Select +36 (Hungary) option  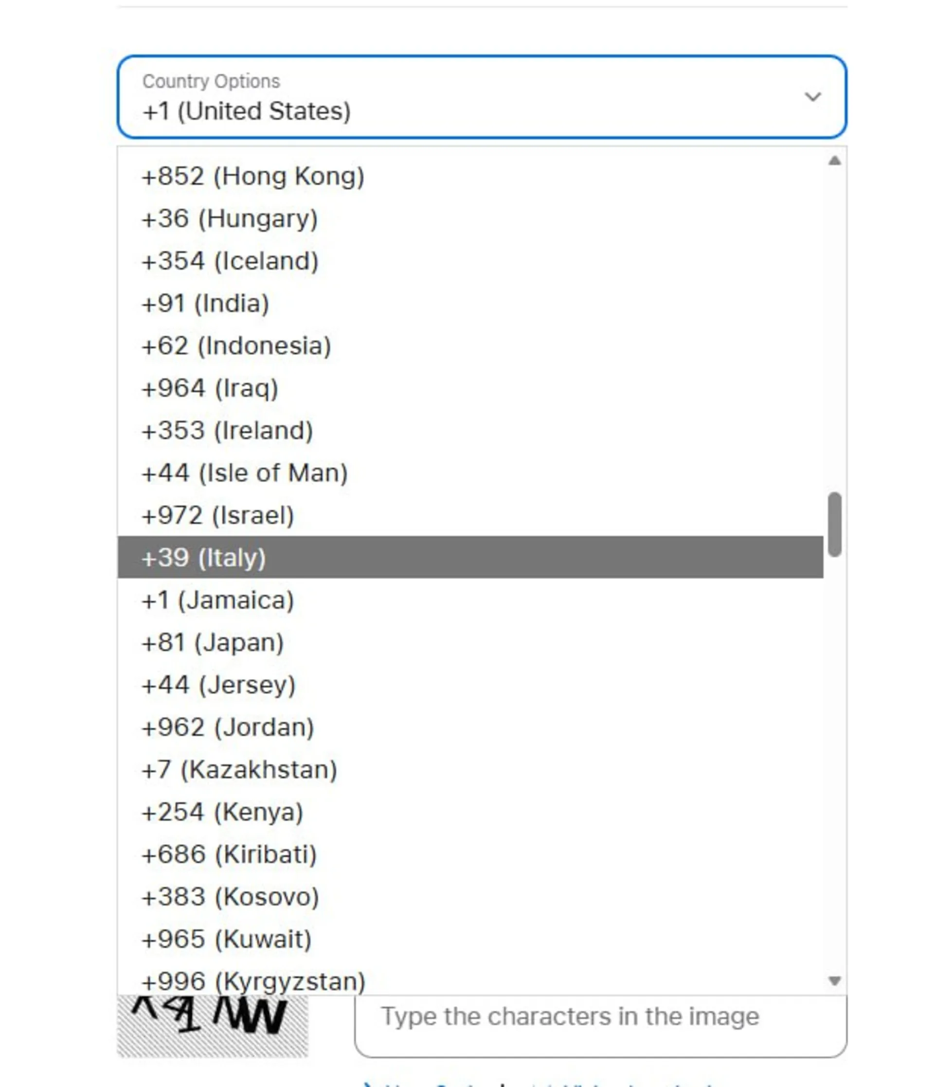tap(230, 219)
